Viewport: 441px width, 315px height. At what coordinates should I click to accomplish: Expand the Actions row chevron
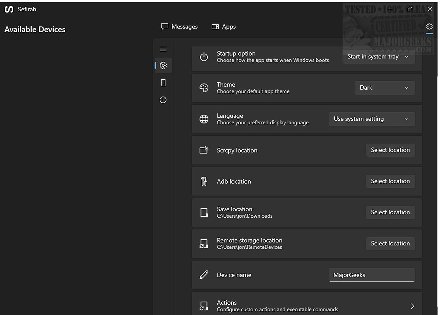[412, 306]
